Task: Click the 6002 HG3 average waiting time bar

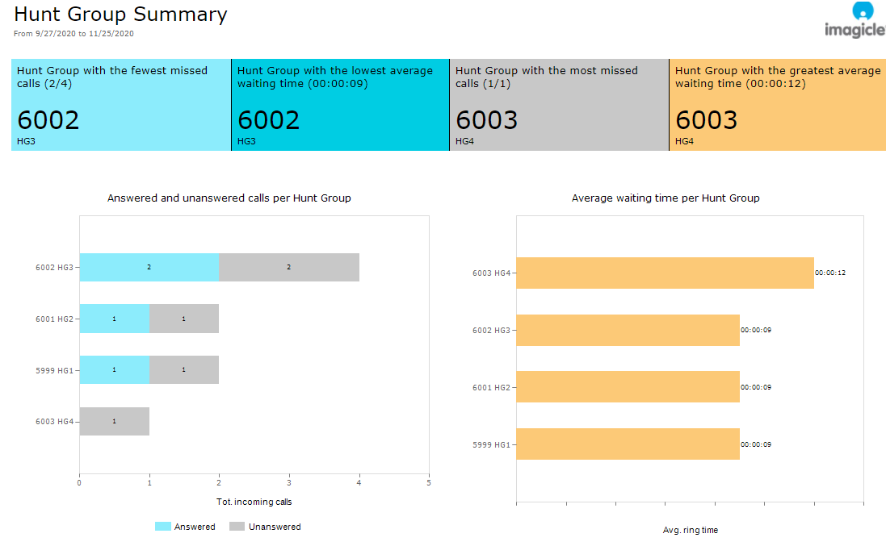Action: tap(628, 330)
